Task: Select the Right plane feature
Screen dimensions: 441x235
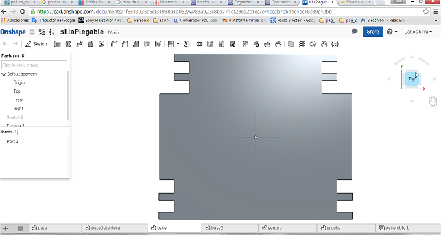Action: 18,109
